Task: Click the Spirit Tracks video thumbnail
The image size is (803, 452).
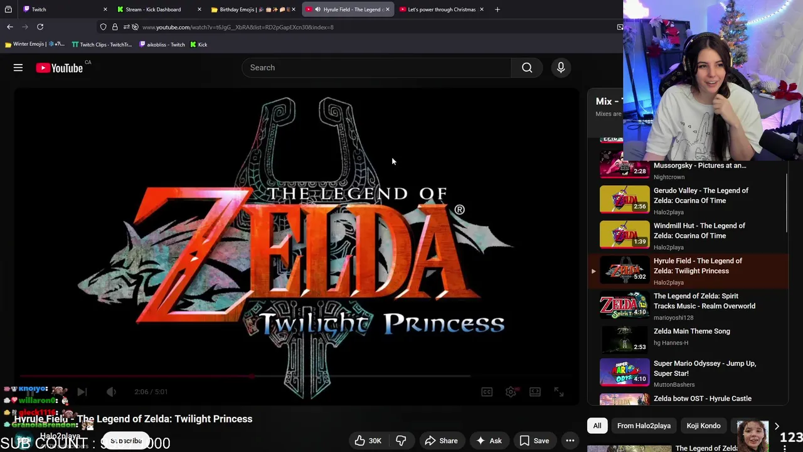Action: pyautogui.click(x=625, y=305)
